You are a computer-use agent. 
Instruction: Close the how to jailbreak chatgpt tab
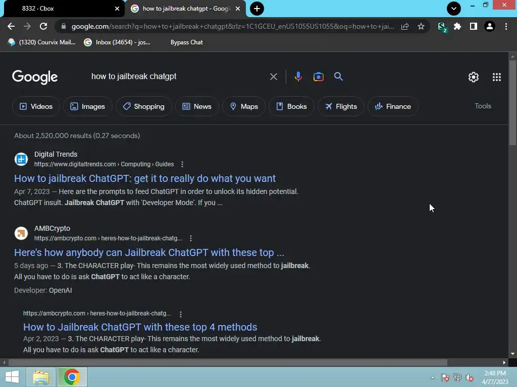238,9
